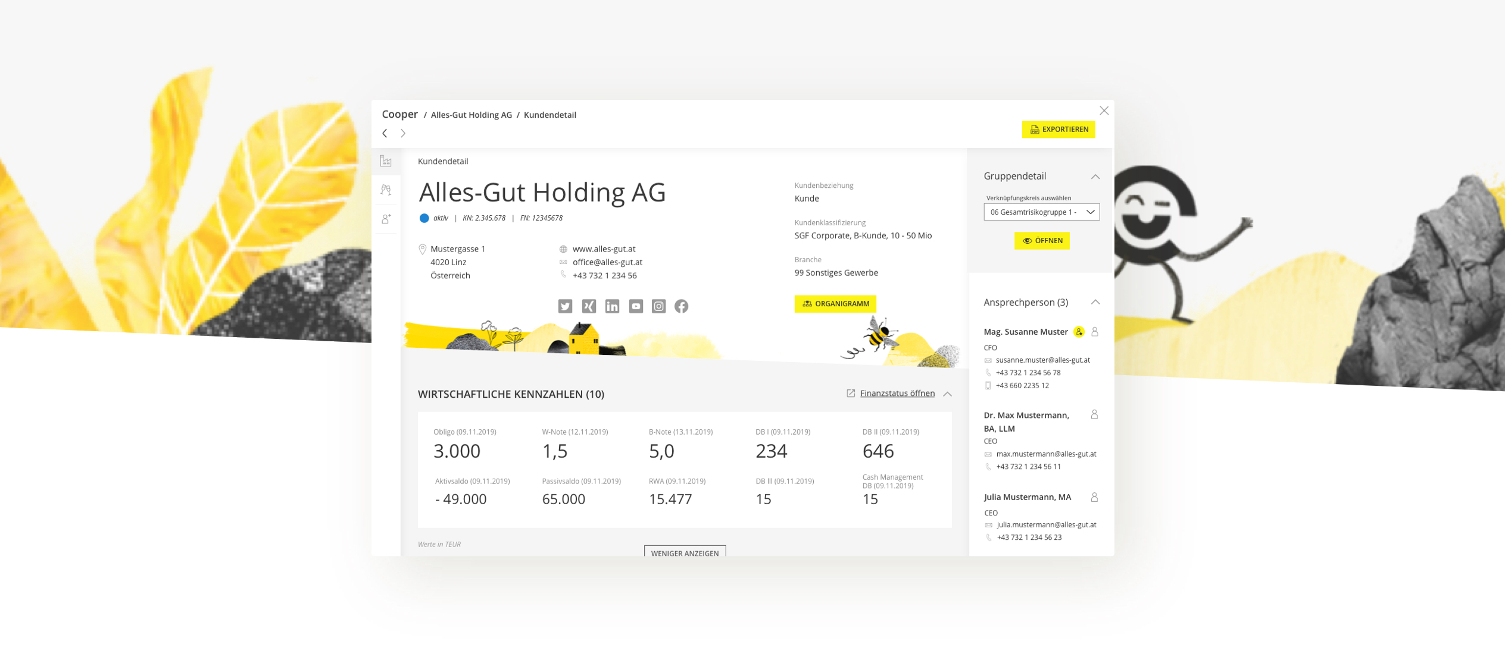Open the Verknüpfungskreis selection dropdown
This screenshot has width=1505, height=654.
tap(1042, 212)
